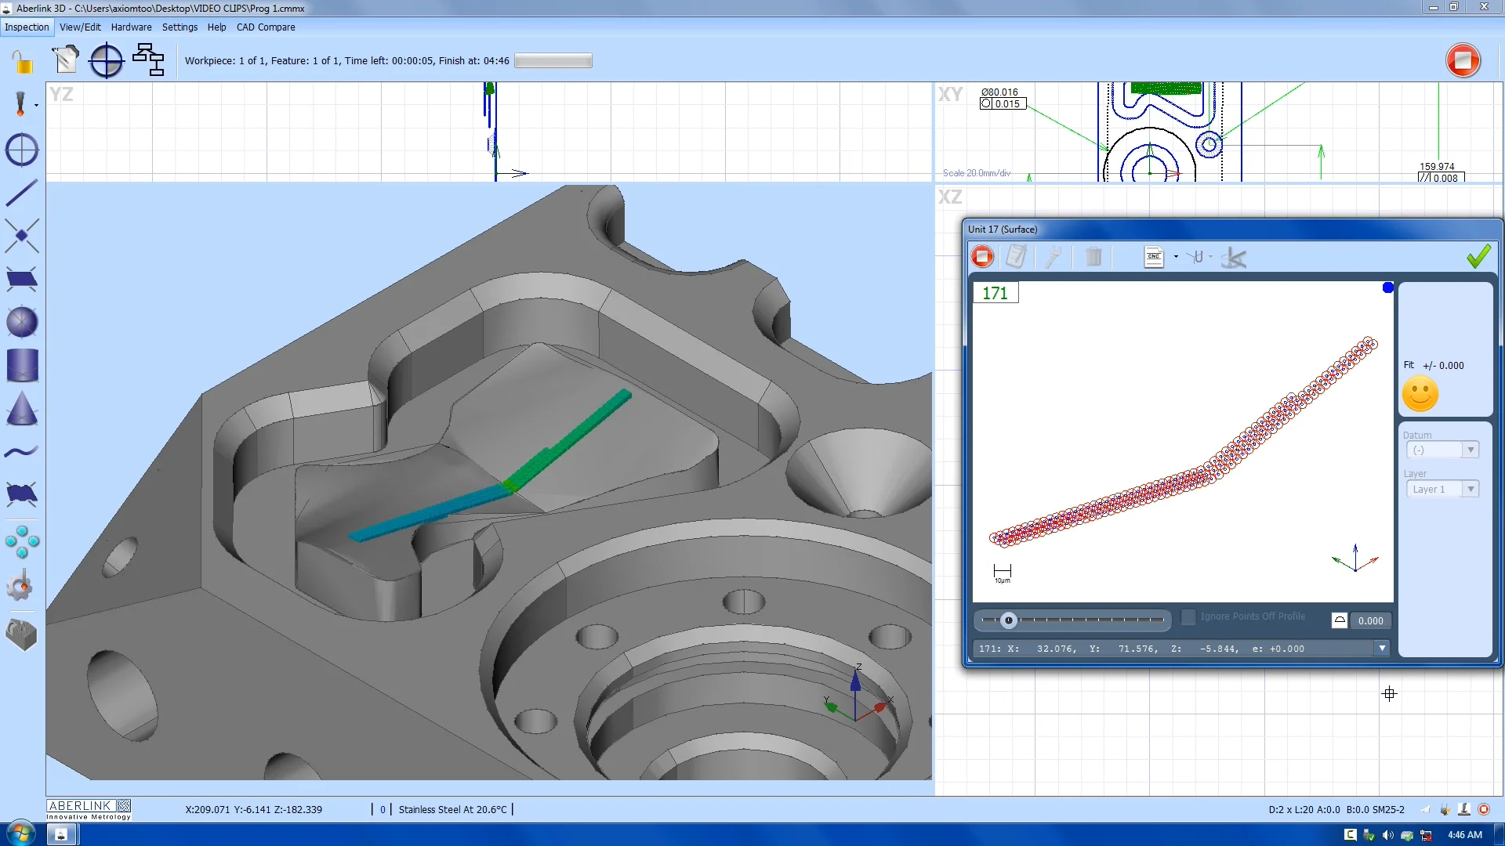This screenshot has width=1505, height=846.
Task: Open the CNC program icon in Unit 17 dialog
Action: tap(1153, 257)
